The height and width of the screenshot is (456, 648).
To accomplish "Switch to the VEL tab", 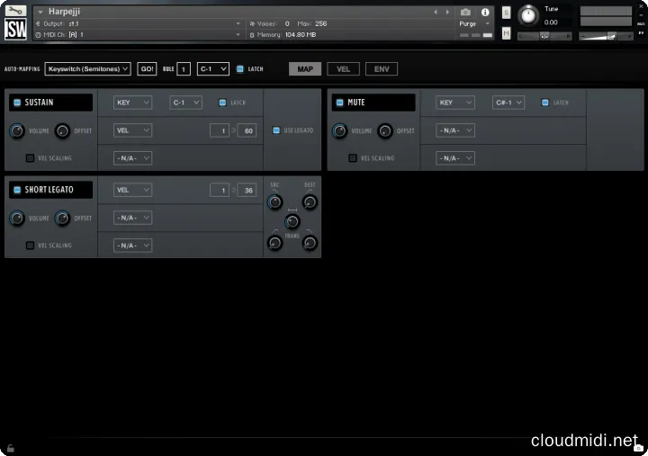I will [342, 68].
